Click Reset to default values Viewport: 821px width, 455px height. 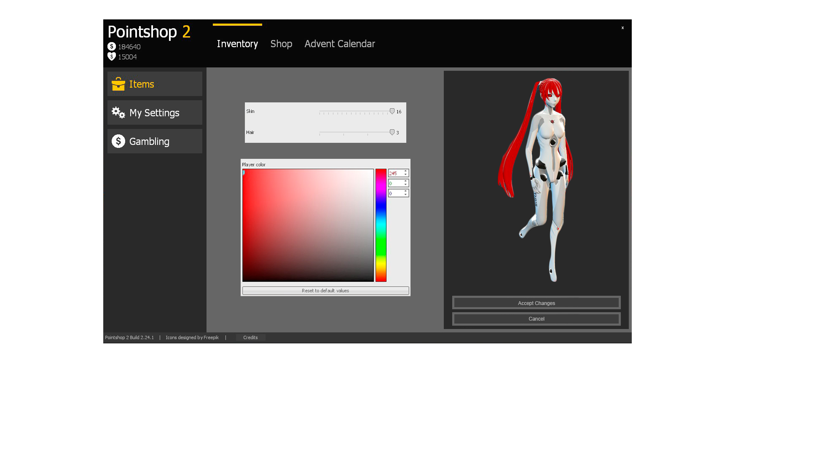(x=325, y=290)
